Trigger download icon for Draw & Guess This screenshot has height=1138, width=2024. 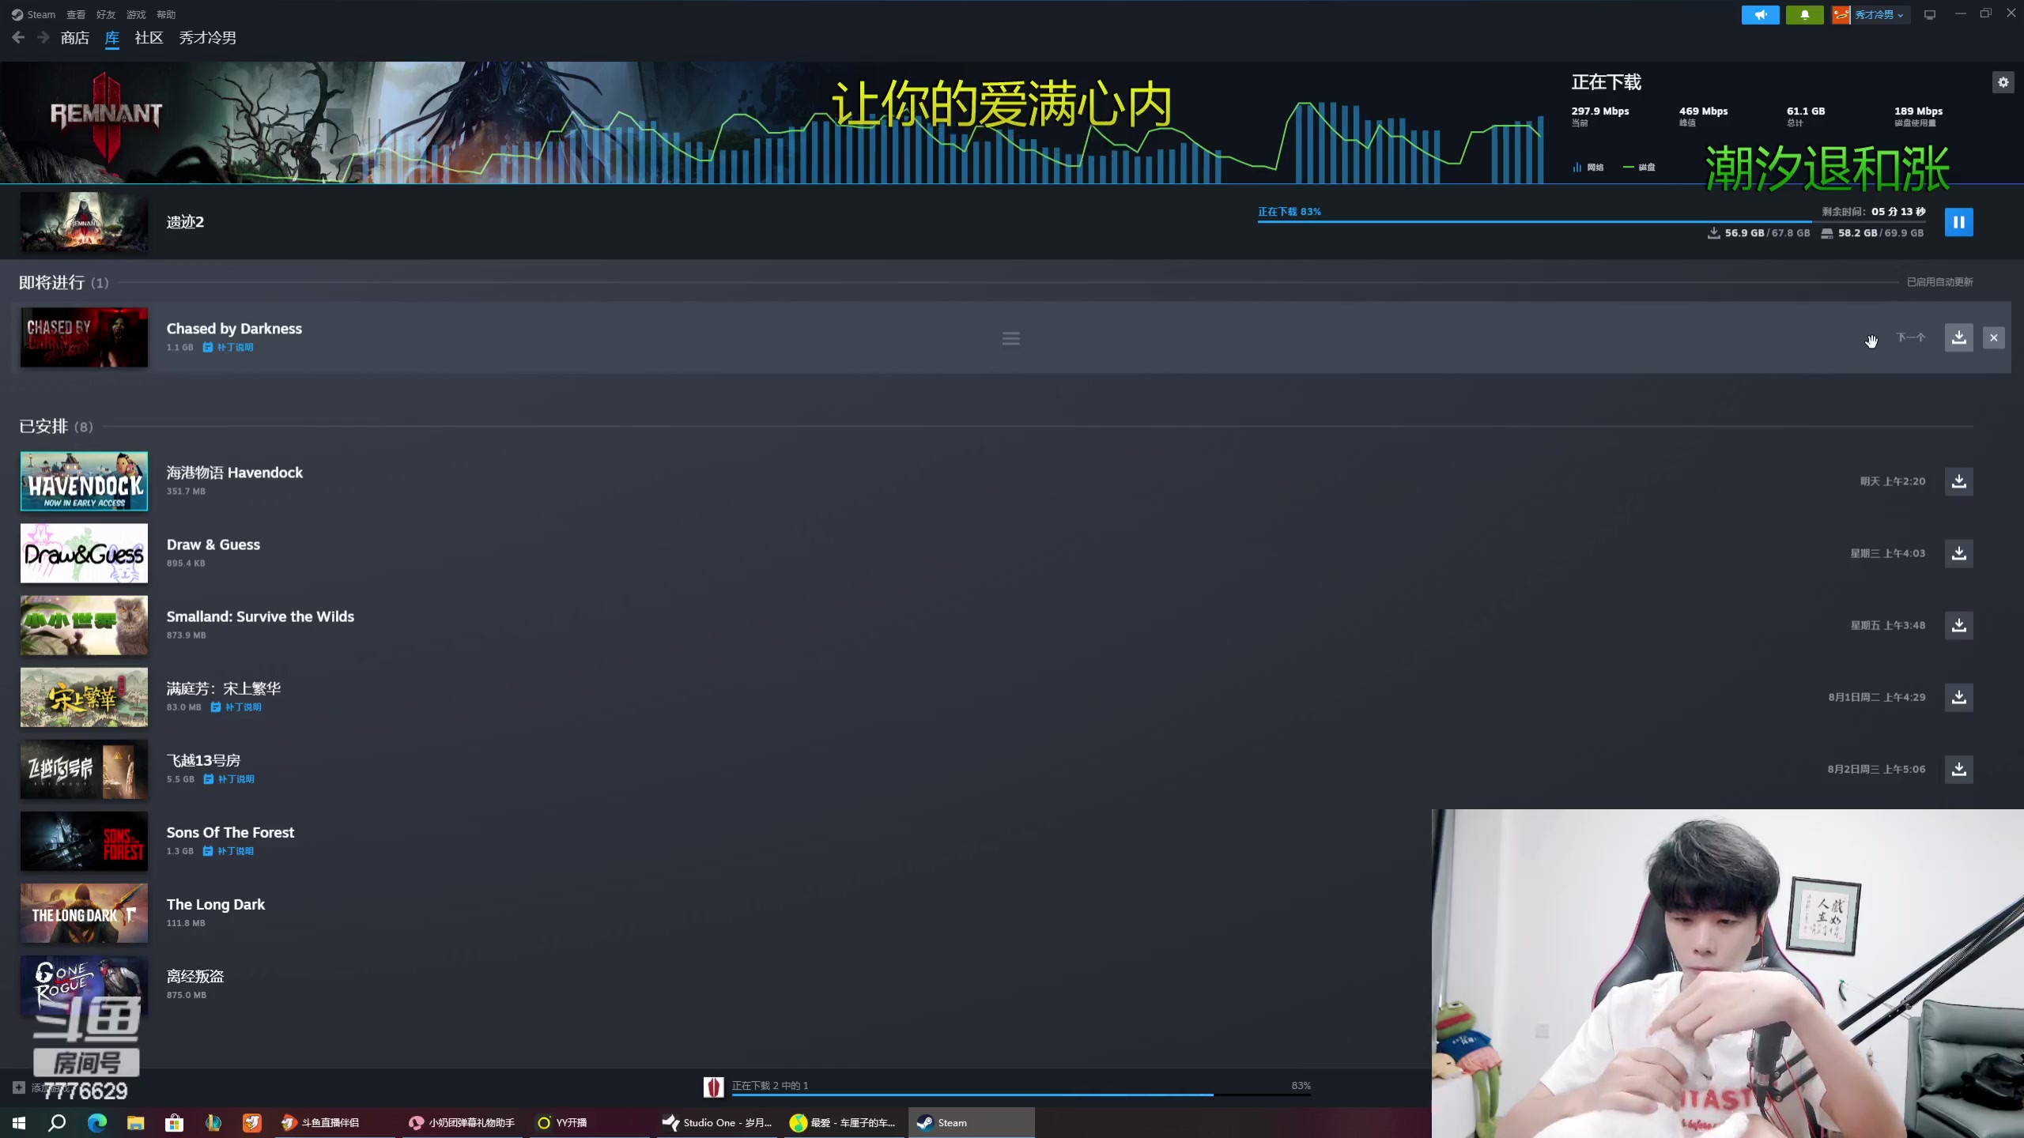(1958, 553)
